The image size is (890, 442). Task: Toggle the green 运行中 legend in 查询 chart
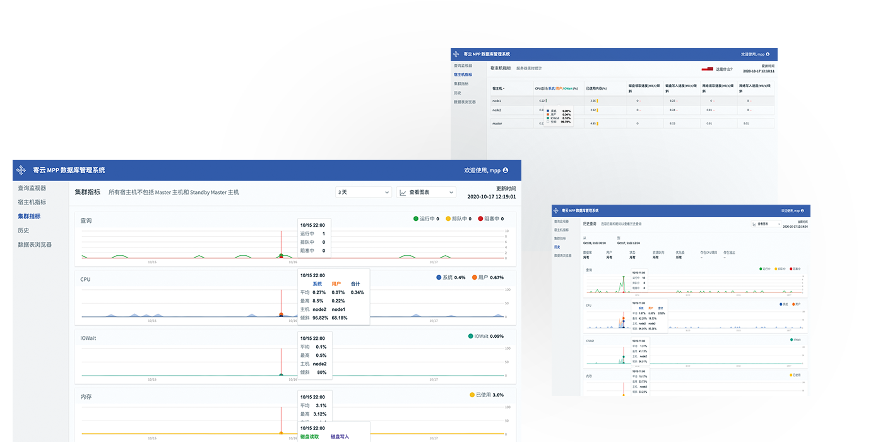[x=416, y=218]
